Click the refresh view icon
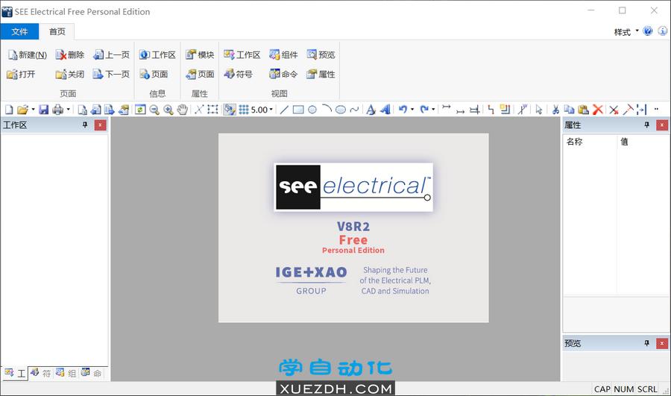The height and width of the screenshot is (396, 671). 140,110
